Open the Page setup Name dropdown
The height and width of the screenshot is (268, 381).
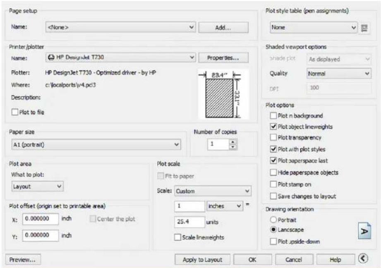pyautogui.click(x=120, y=27)
